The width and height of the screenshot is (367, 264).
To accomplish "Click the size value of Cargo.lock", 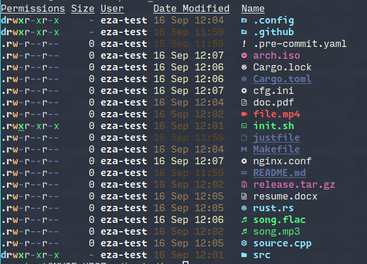I will pyautogui.click(x=92, y=67).
